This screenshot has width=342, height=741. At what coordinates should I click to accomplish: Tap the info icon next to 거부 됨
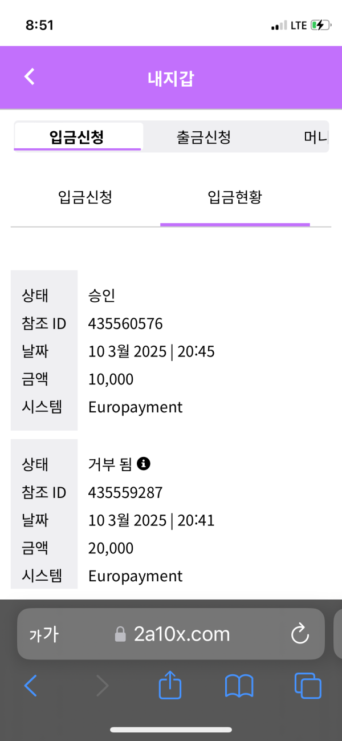tap(144, 464)
